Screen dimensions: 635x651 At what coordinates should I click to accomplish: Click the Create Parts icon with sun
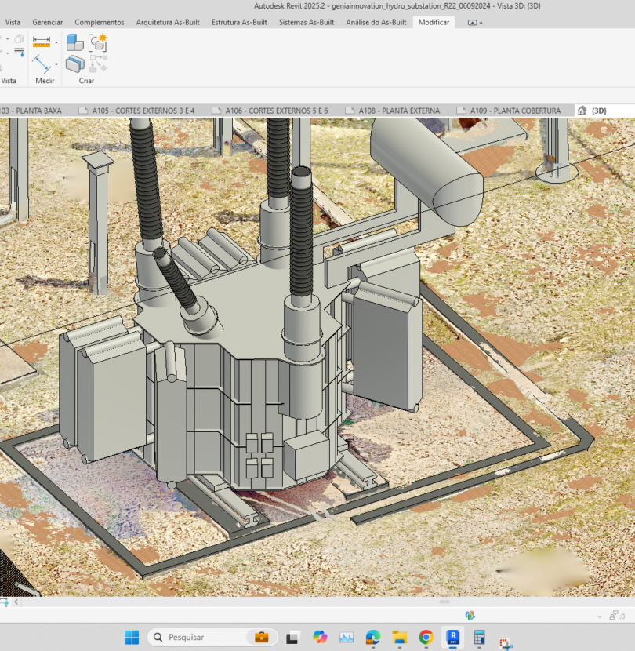click(x=98, y=43)
